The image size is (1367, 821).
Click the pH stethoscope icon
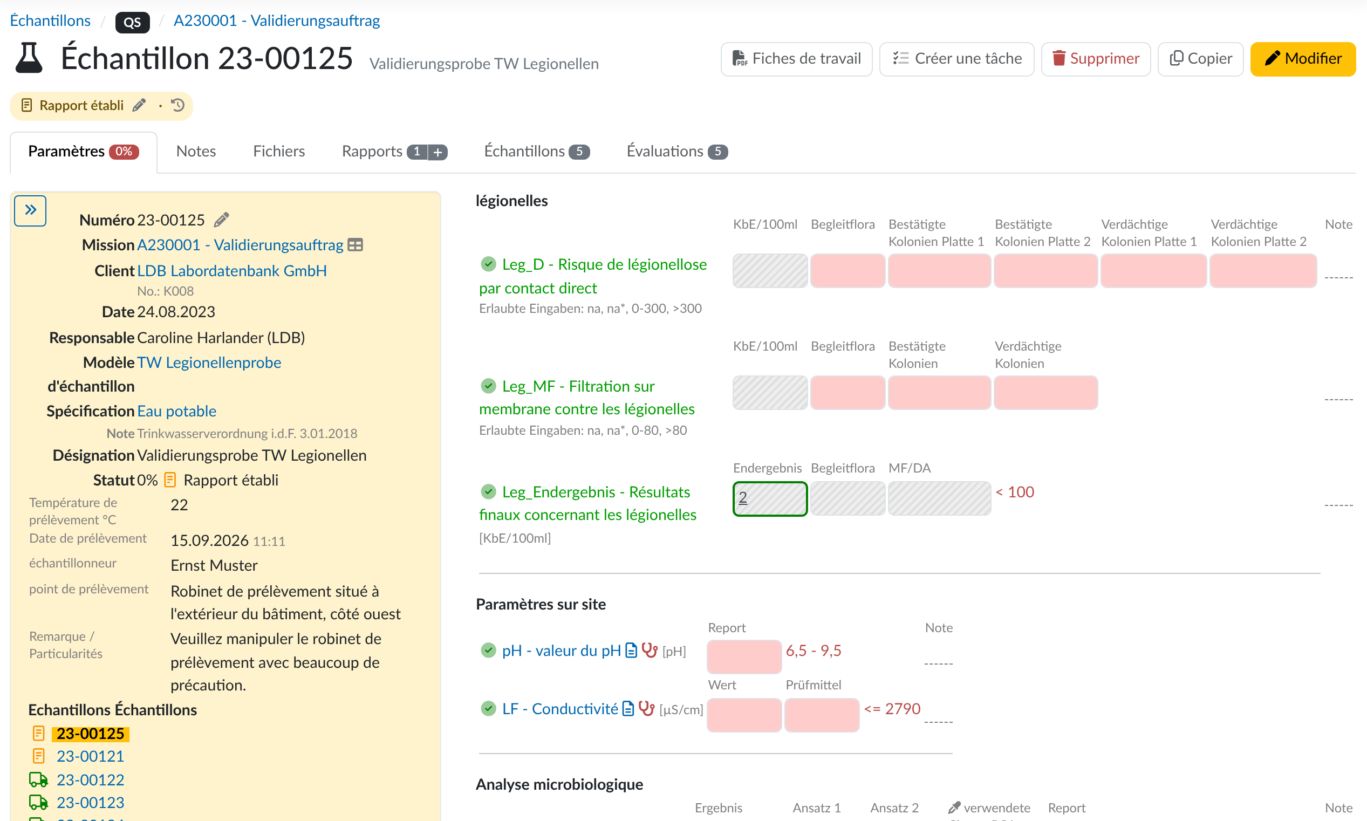point(650,651)
